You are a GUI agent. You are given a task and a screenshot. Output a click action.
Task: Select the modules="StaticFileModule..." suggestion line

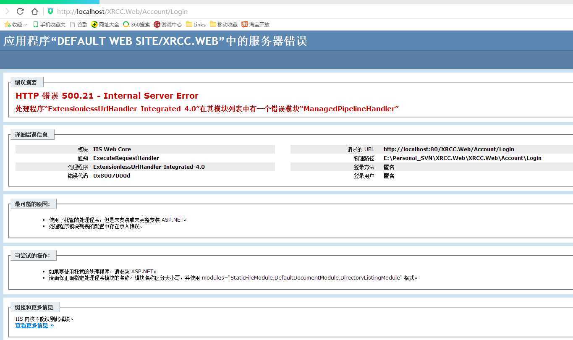(233, 278)
